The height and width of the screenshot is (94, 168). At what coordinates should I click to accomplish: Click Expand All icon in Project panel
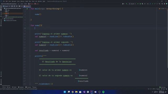pos(14,6)
